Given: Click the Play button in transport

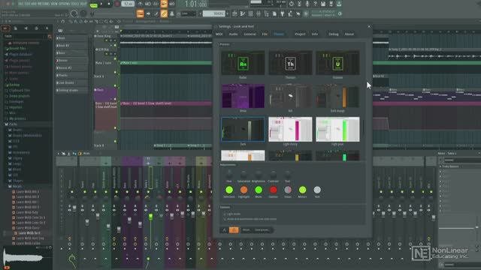Looking at the screenshot, I should coord(101,4).
